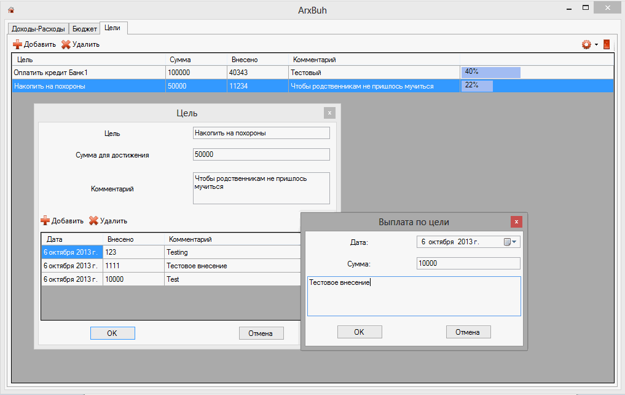The width and height of the screenshot is (625, 395).
Task: Delete a payment with Цель dialog's Удалить icon
Action: pyautogui.click(x=93, y=221)
